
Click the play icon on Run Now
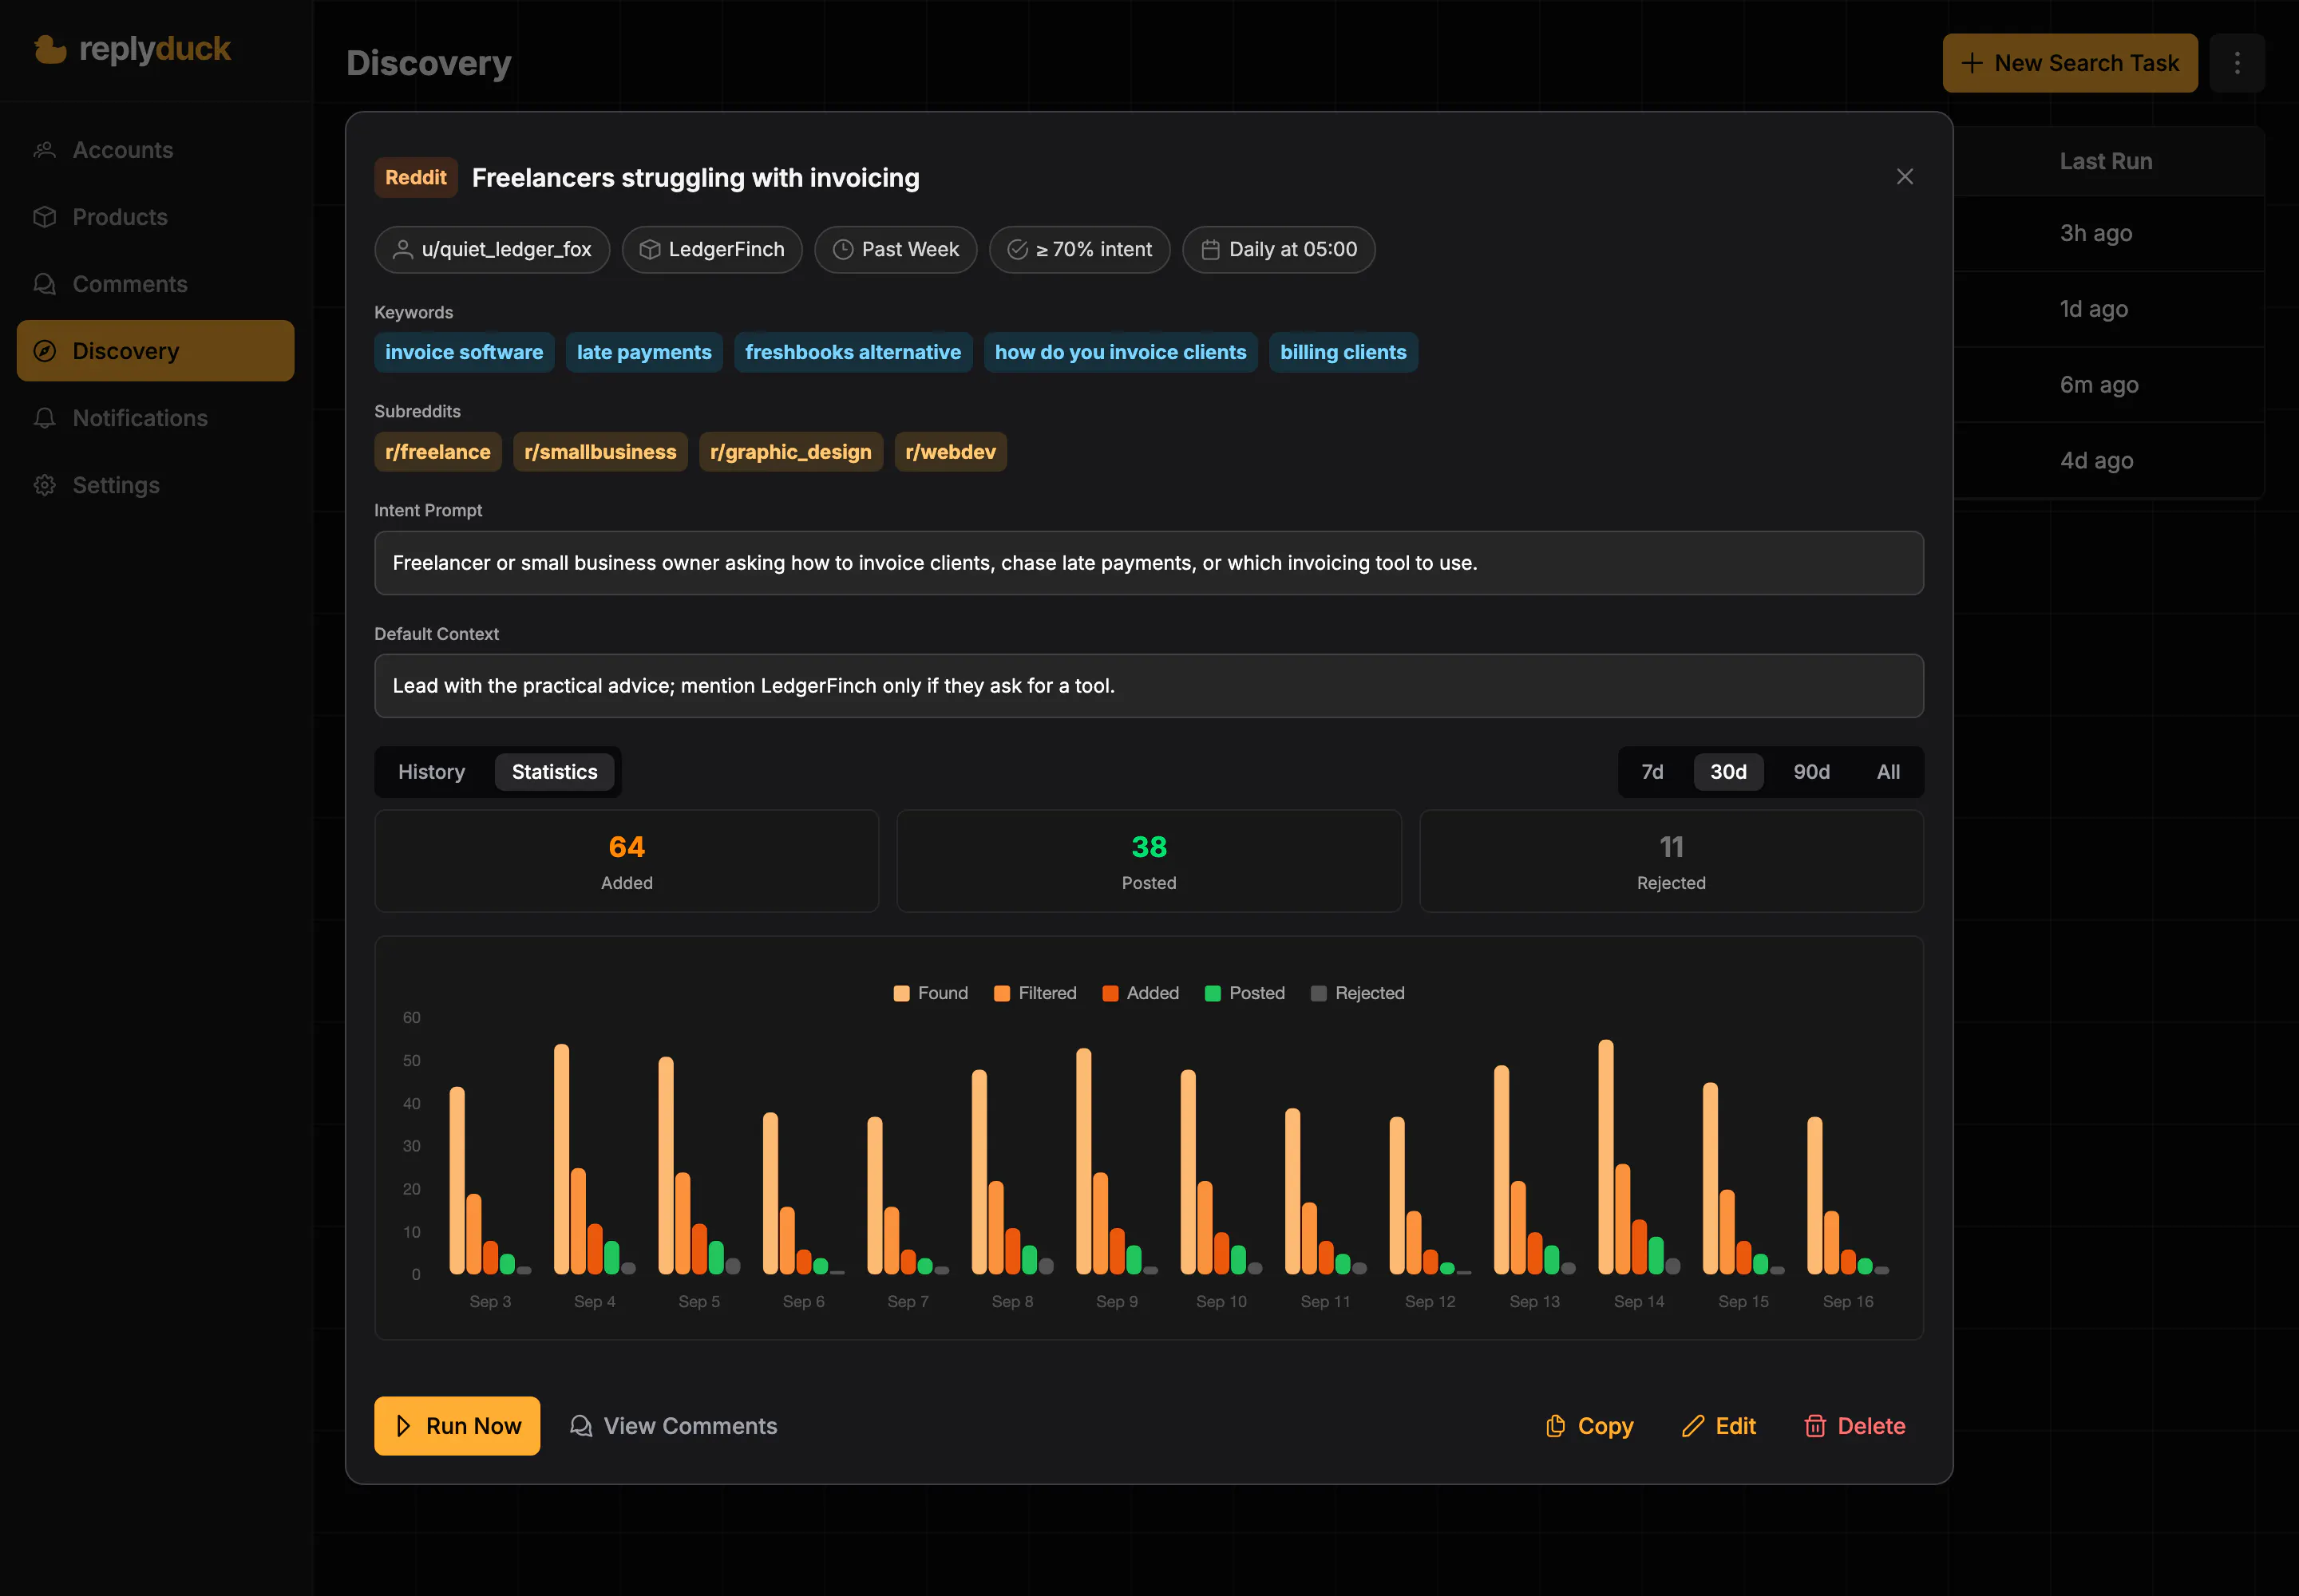[x=403, y=1426]
